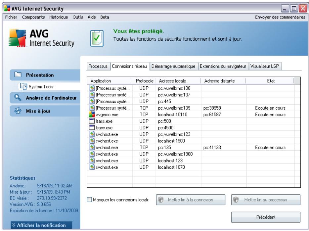Click svchost.exe icon in pc.vuvelbrno:123 row

(x=92, y=134)
